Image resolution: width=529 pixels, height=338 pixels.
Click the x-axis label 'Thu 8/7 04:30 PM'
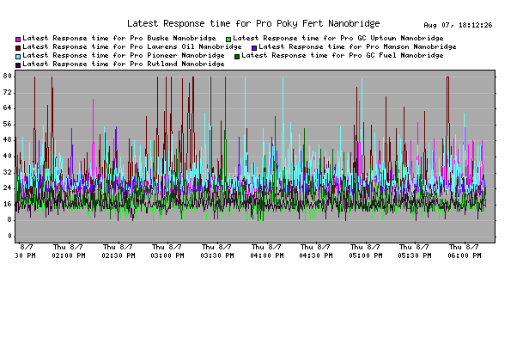[x=316, y=251]
